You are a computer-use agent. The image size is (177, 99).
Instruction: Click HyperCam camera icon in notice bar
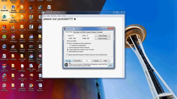[x=66, y=65]
